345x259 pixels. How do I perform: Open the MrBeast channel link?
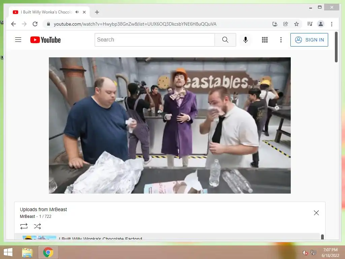[x=27, y=217]
